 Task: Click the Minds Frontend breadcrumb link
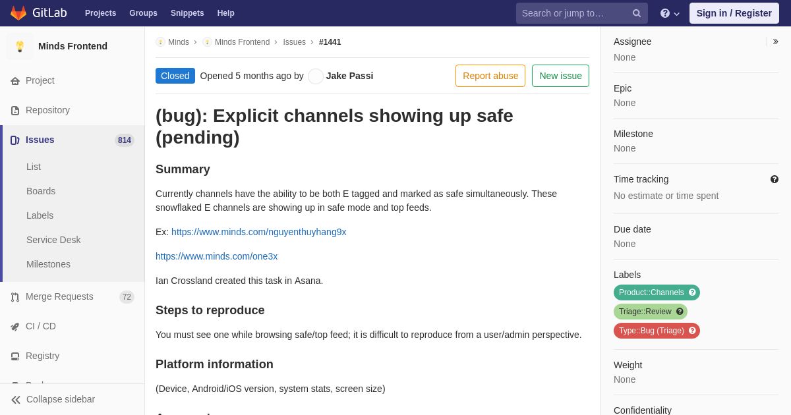[242, 42]
